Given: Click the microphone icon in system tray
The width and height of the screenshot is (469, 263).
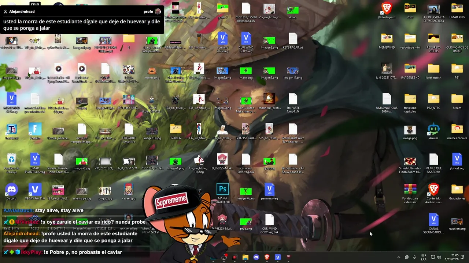Looking at the screenshot, I should (414, 257).
